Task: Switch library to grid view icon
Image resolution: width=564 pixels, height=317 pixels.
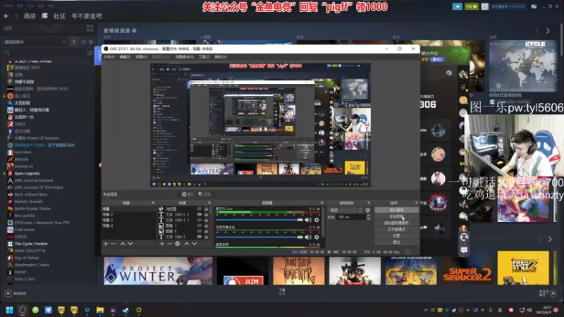Action: pos(90,28)
